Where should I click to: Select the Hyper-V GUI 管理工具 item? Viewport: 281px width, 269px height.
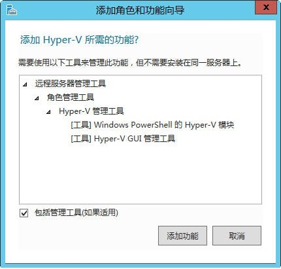123,139
